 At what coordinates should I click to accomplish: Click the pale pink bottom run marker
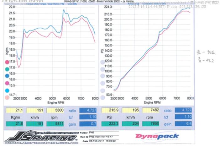tap(7, 97)
